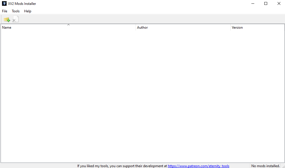
Task: Open the Help menu
Action: (x=28, y=11)
